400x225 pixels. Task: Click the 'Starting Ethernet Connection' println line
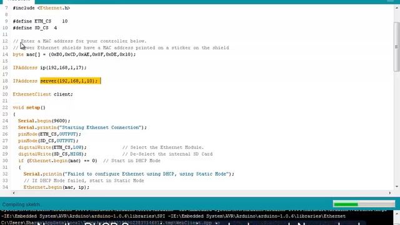point(82,127)
